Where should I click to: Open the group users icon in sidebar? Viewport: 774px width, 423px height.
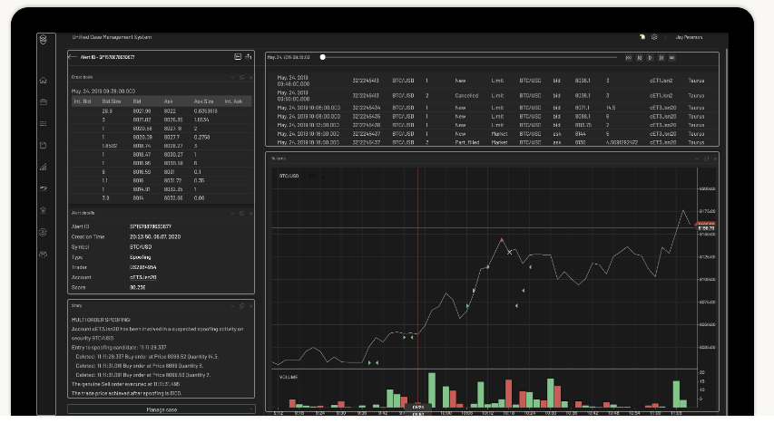coord(44,254)
